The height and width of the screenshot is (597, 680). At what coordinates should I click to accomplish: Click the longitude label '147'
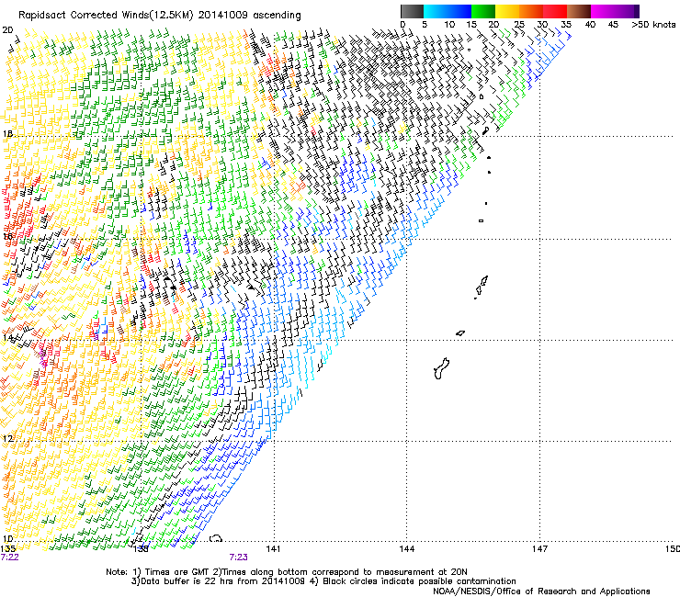pyautogui.click(x=540, y=549)
